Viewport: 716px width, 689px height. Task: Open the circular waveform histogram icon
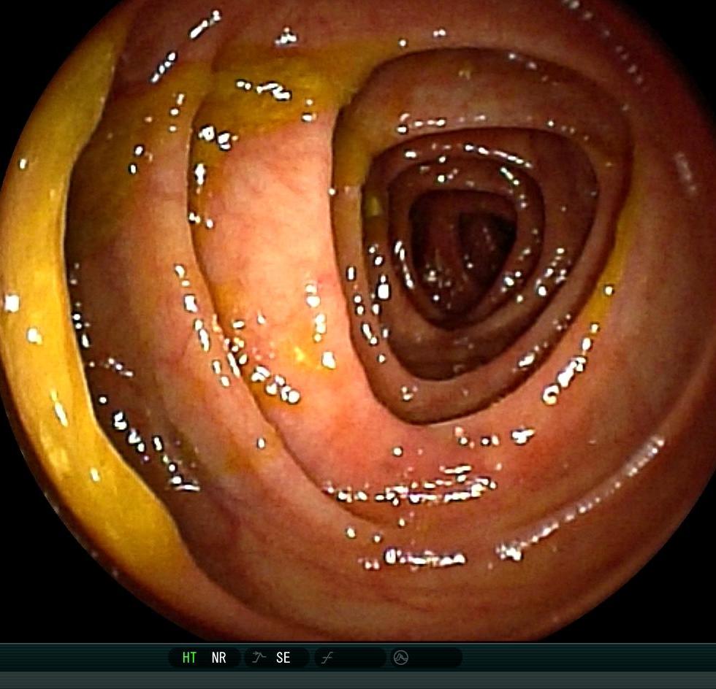click(401, 658)
